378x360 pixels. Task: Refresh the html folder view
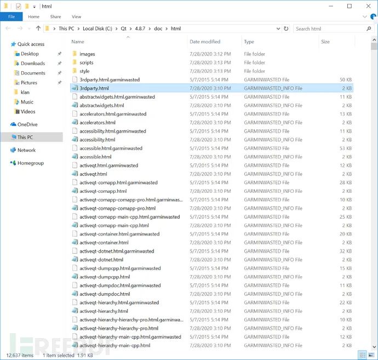coord(286,28)
